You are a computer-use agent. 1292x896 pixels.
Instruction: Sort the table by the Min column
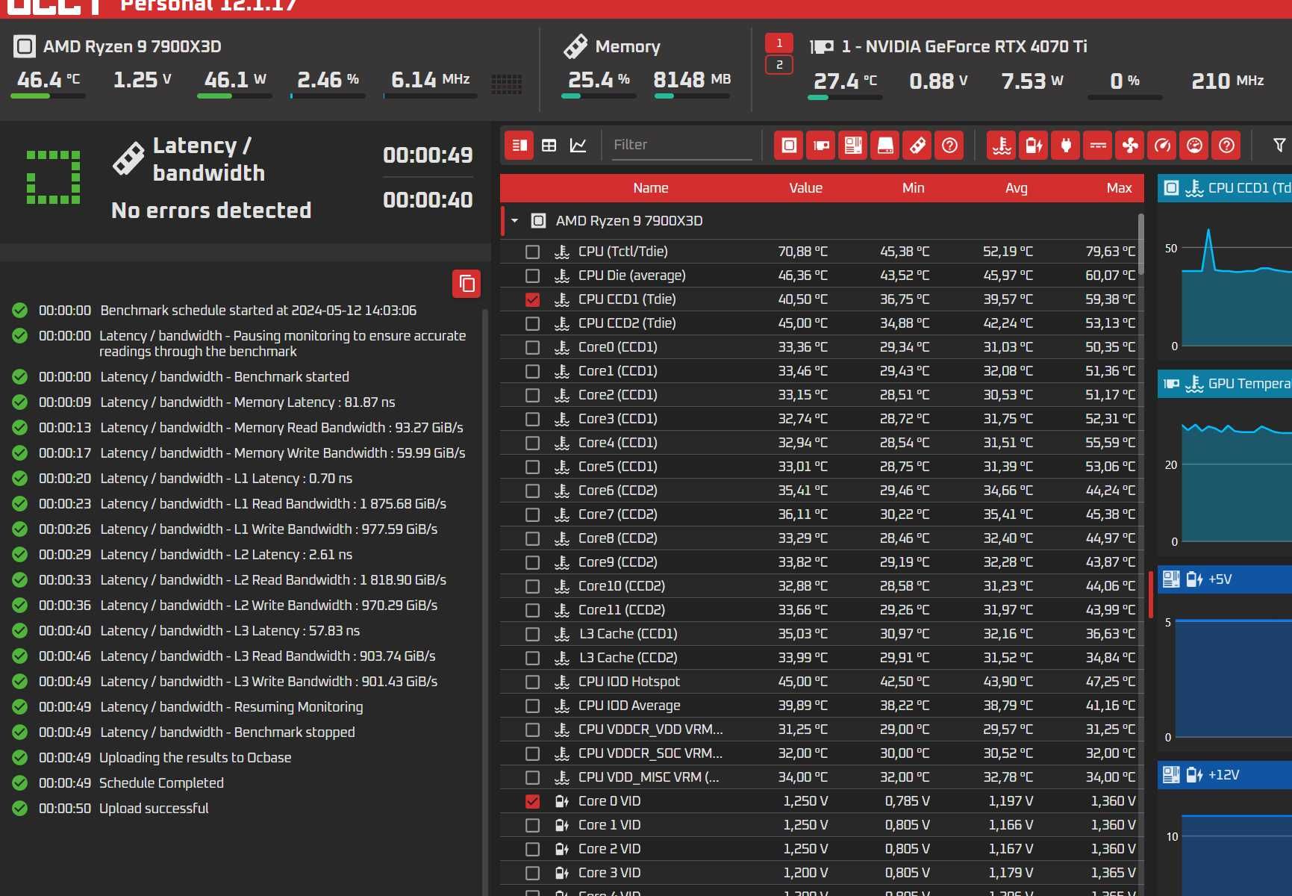(x=913, y=188)
